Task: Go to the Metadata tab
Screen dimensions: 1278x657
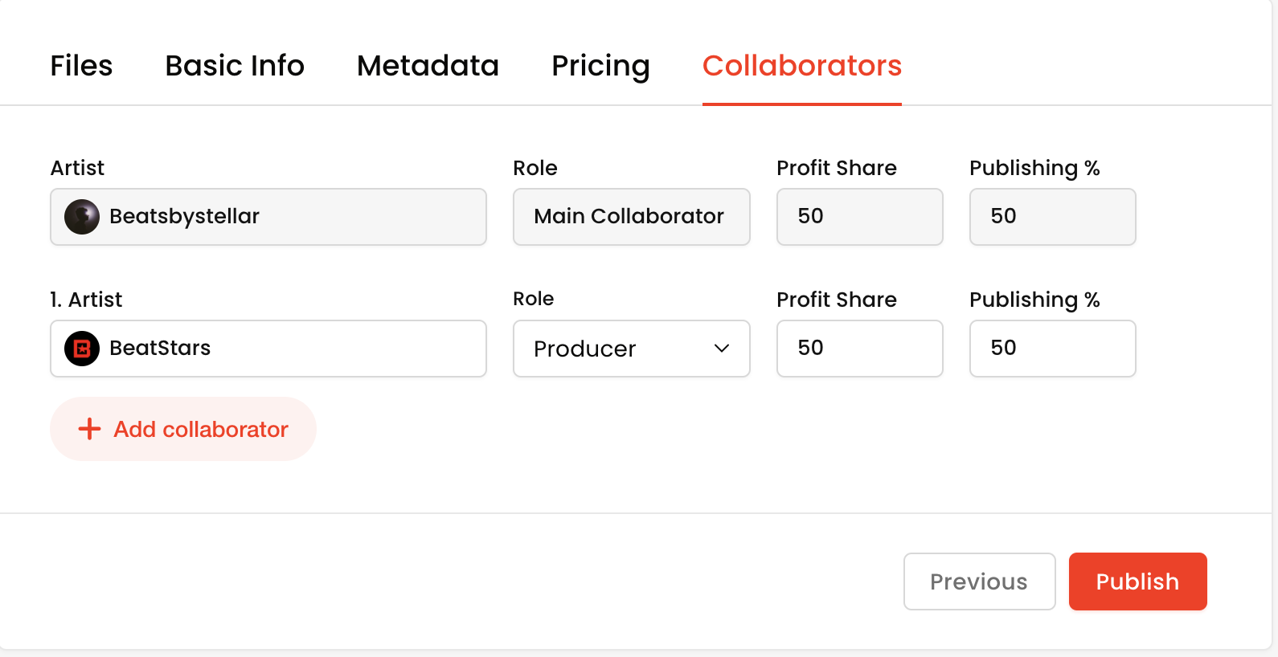Action: (428, 66)
